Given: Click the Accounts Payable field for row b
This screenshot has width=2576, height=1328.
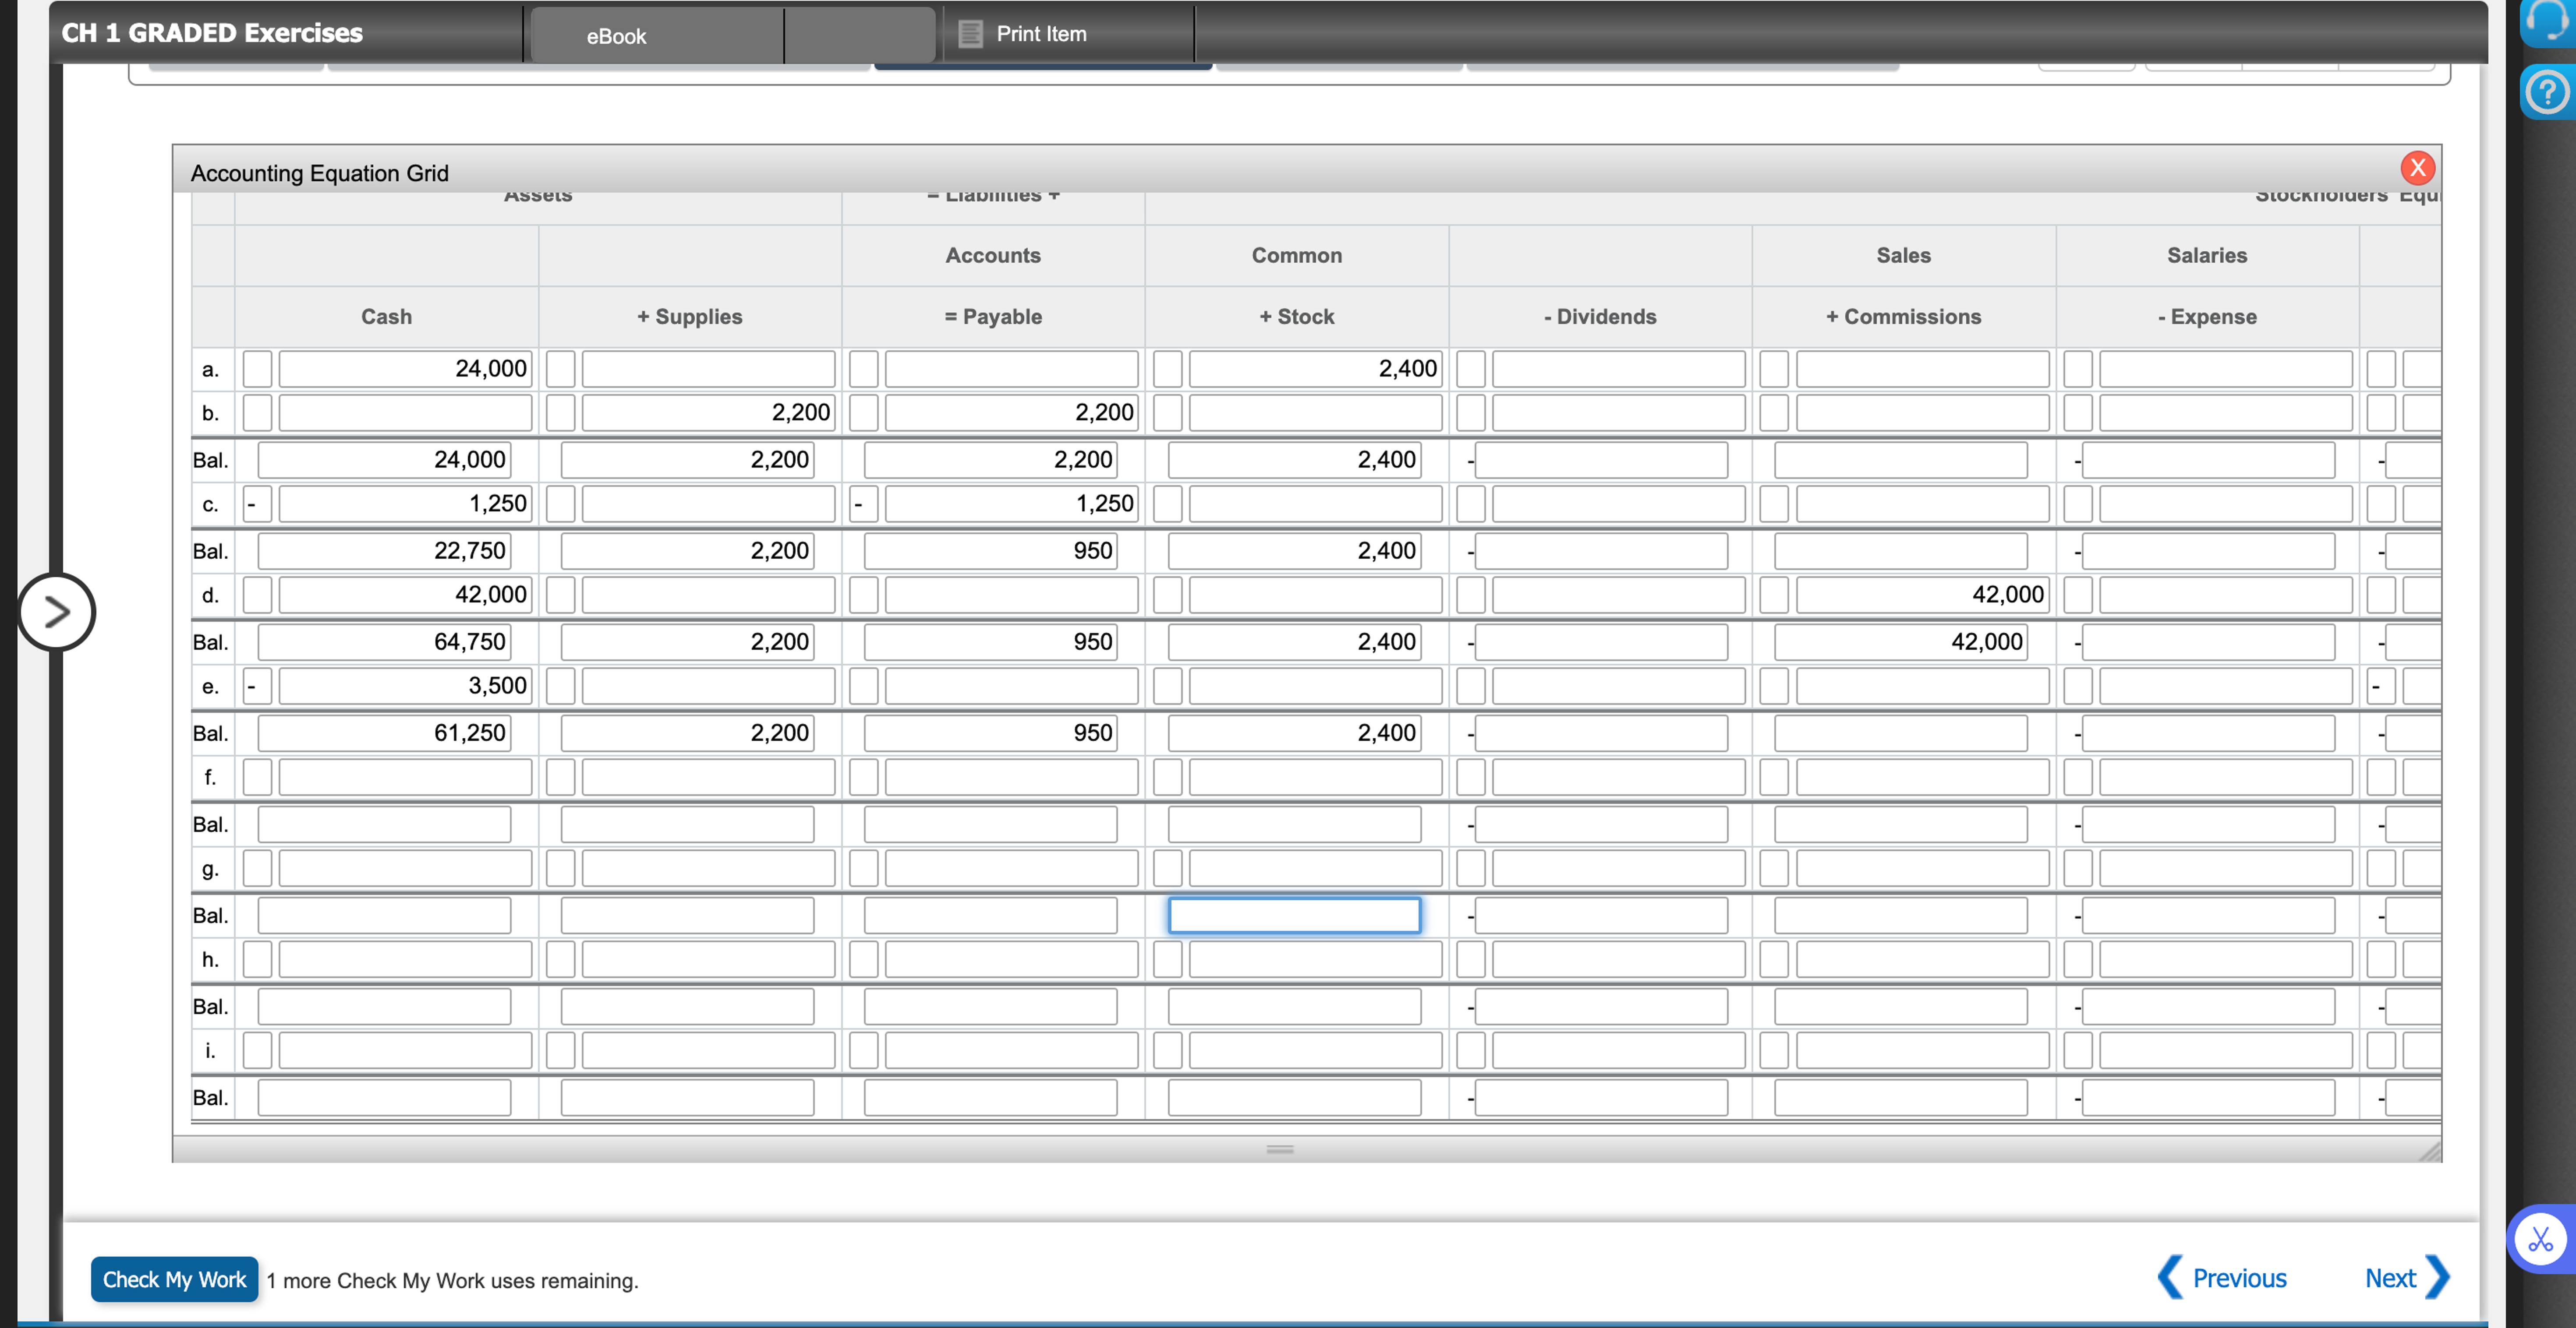Looking at the screenshot, I should pyautogui.click(x=1011, y=413).
